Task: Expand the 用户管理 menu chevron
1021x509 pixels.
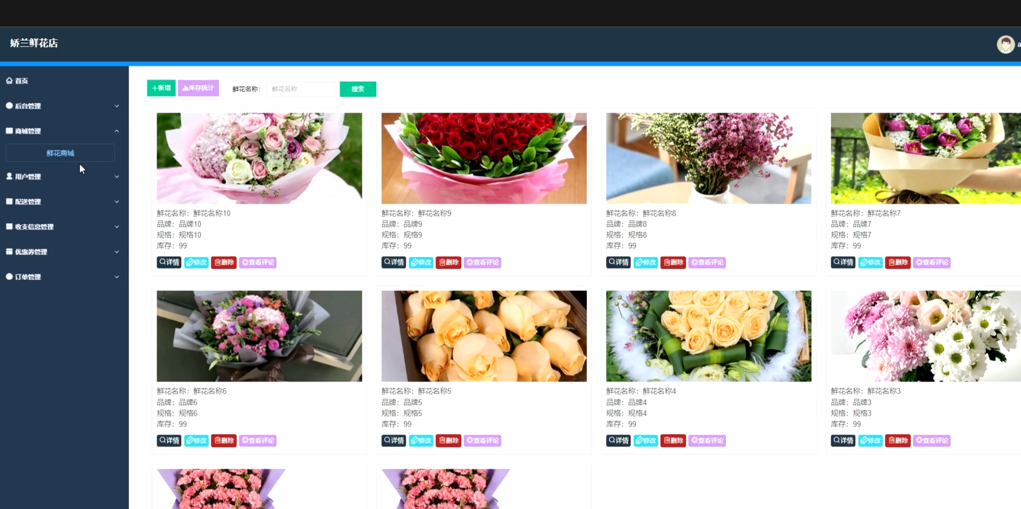Action: pyautogui.click(x=117, y=176)
